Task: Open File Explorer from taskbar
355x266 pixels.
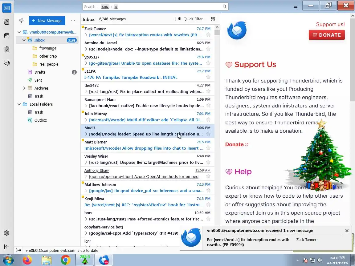Action: pos(47,260)
